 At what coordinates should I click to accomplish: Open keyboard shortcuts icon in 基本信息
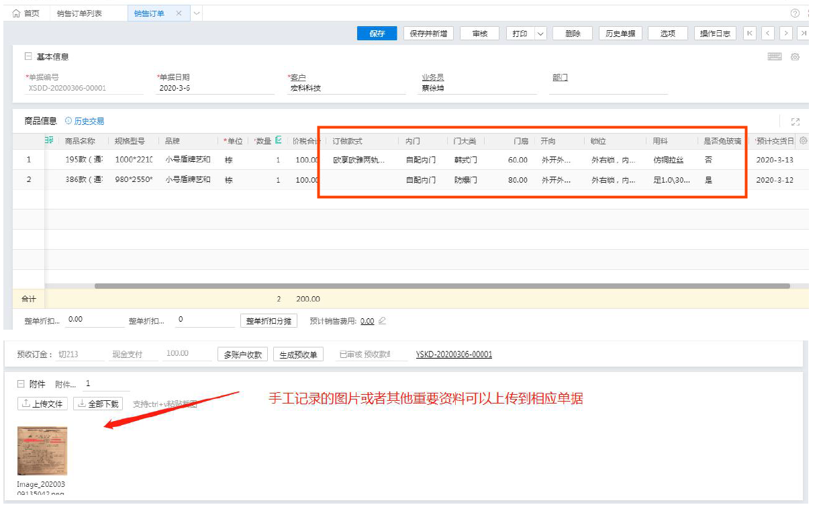click(x=774, y=57)
